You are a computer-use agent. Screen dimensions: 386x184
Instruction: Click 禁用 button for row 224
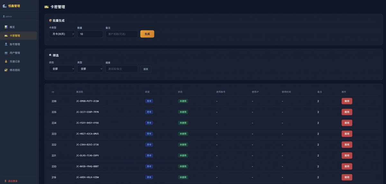[x=347, y=123]
